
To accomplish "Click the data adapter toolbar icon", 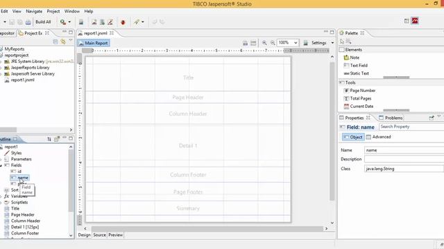I will (x=102, y=22).
